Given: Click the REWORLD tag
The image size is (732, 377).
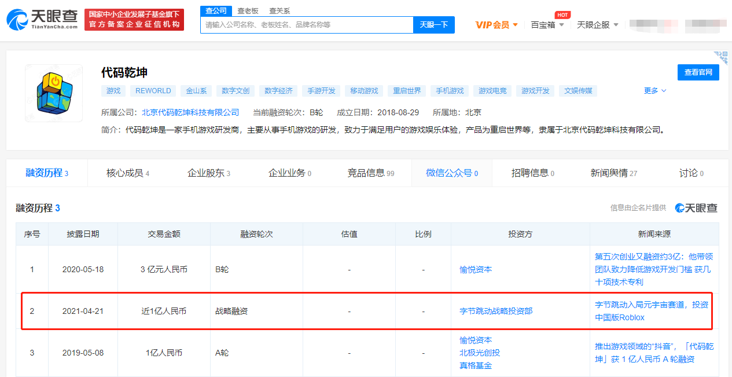Looking at the screenshot, I should click(x=153, y=91).
